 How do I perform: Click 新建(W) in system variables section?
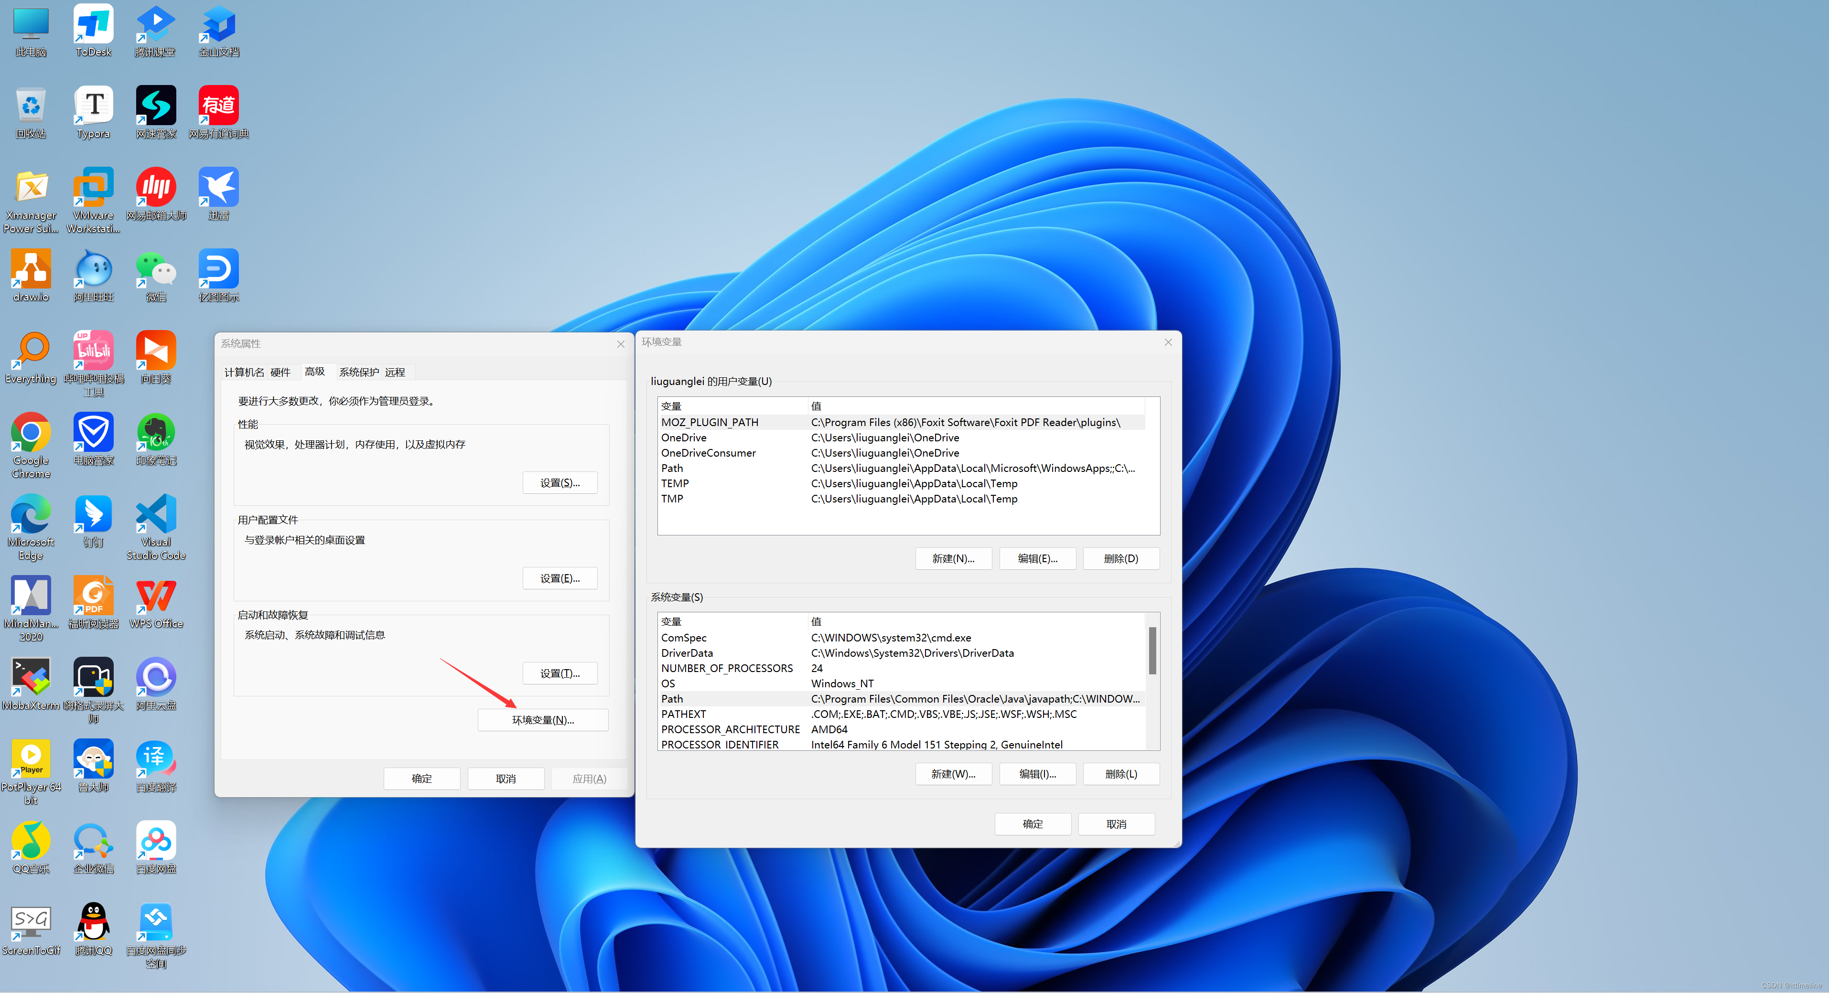tap(952, 772)
